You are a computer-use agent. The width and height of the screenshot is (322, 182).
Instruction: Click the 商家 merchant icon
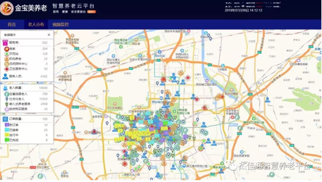pyautogui.click(x=6, y=49)
